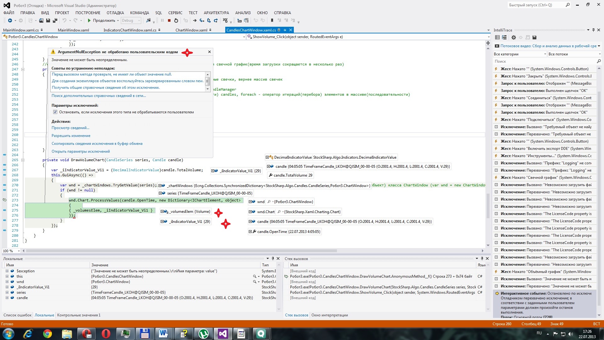Click 'Поиск дополнительных справочных сведений в сети...'
This screenshot has height=340, width=604.
99,96
